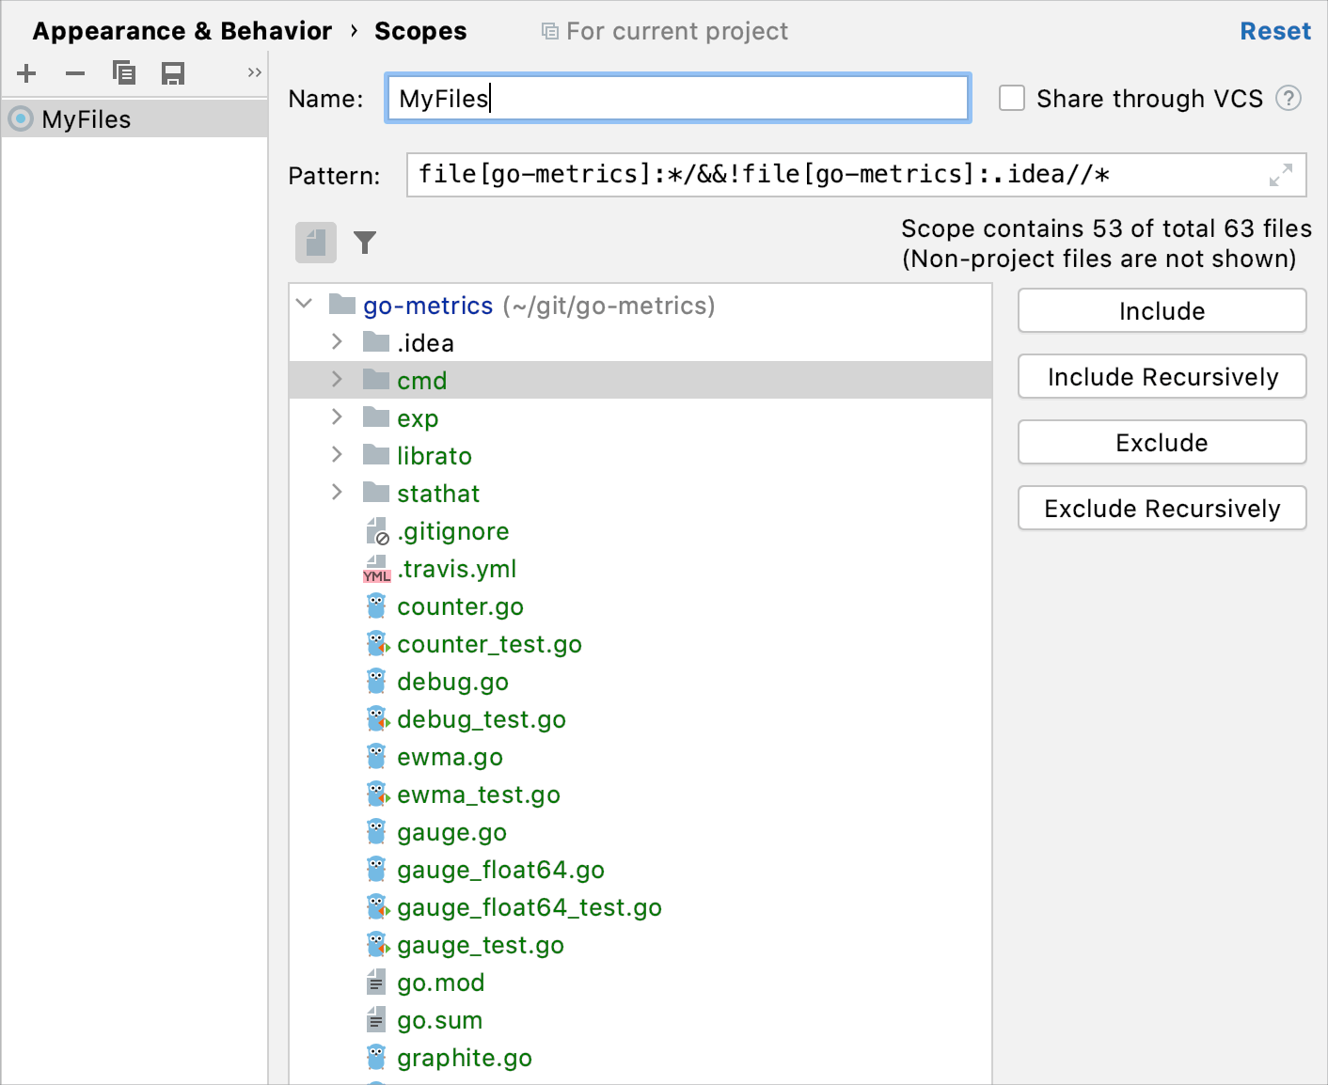Select the MyFiles scope radio indicator

(20, 118)
